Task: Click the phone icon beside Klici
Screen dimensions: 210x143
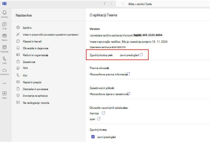Action: (18, 75)
